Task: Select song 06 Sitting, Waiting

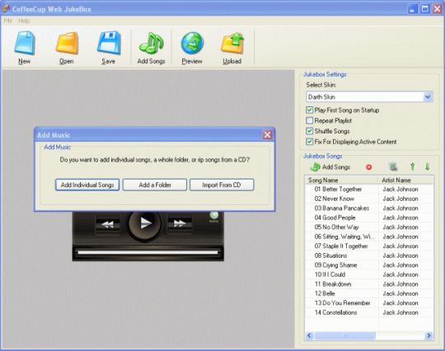Action: click(x=344, y=236)
